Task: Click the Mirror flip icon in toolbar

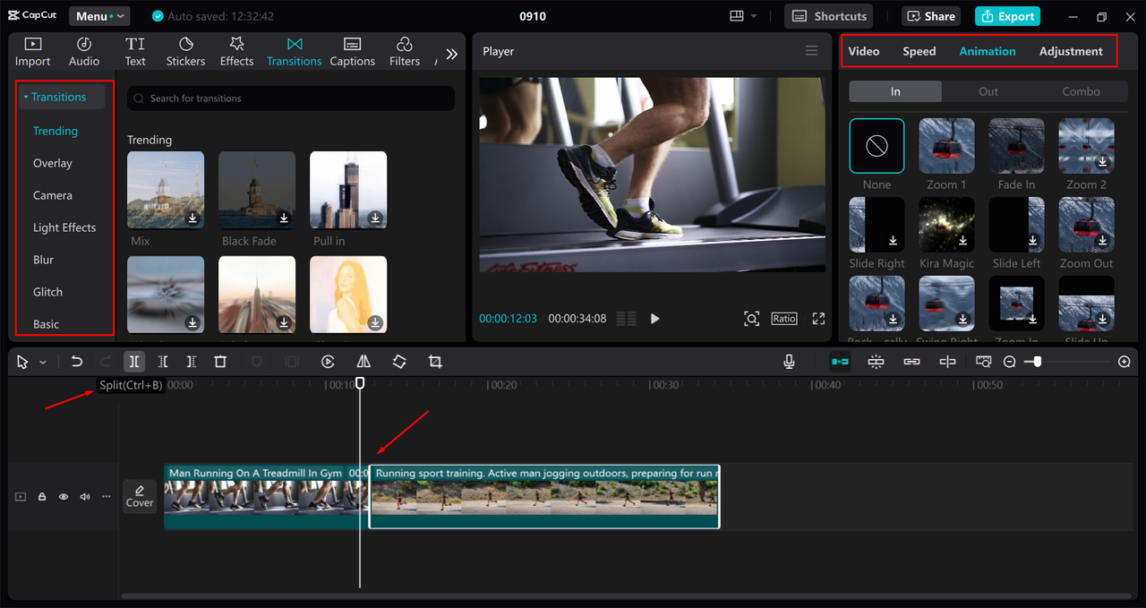Action: [363, 362]
